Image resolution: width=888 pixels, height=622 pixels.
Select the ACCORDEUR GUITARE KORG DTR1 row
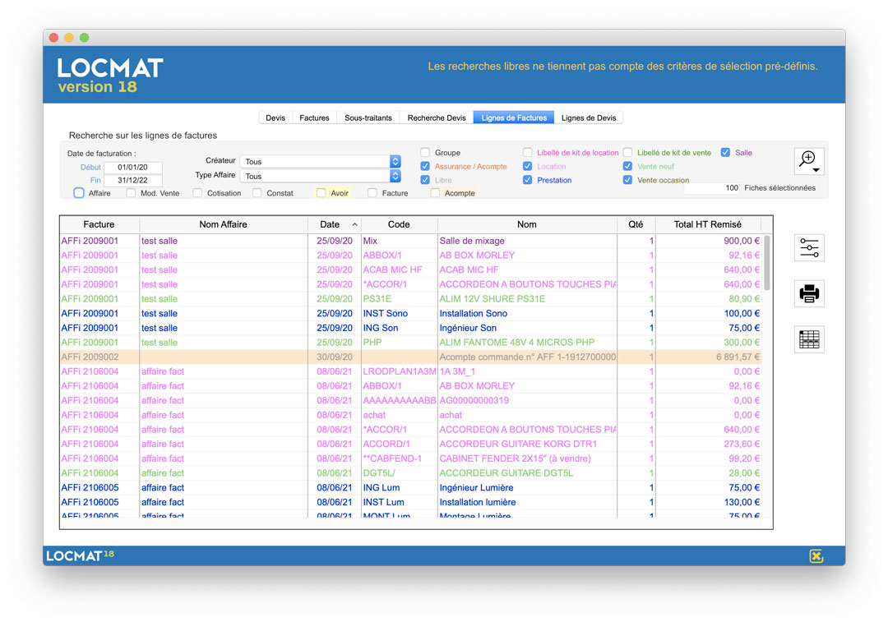(x=410, y=445)
